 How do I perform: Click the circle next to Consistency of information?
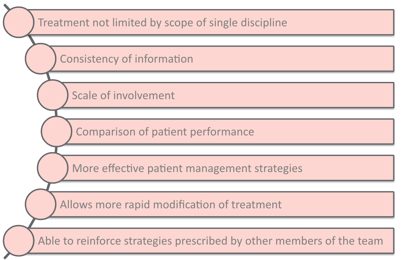41,58
